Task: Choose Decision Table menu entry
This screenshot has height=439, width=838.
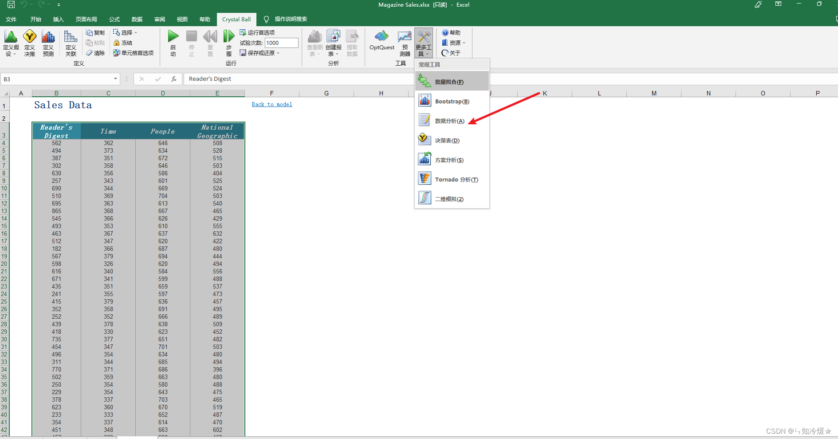Action: (452, 140)
